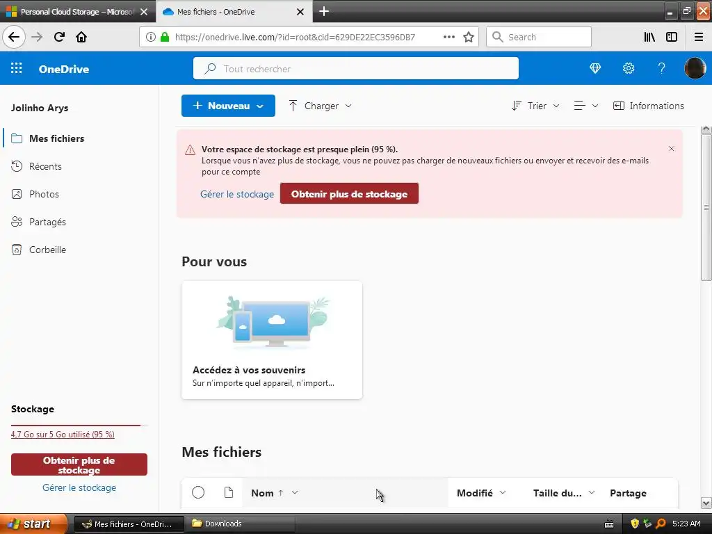Open the Windows start button
Viewport: 712px width, 534px height.
(x=33, y=524)
